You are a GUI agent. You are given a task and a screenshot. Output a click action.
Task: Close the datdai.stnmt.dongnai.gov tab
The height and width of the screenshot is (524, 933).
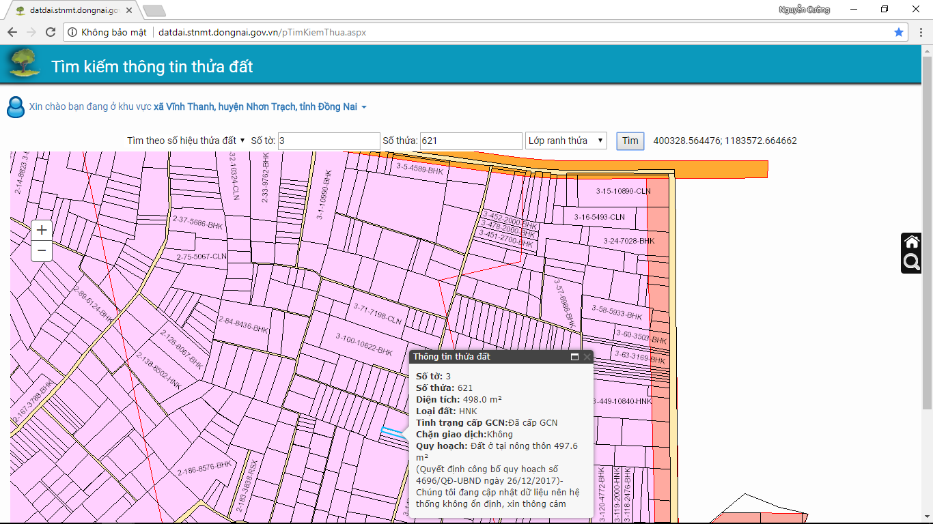pyautogui.click(x=130, y=10)
